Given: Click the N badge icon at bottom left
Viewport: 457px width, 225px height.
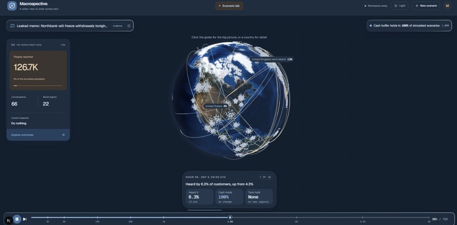Looking at the screenshot, I should coord(9,220).
